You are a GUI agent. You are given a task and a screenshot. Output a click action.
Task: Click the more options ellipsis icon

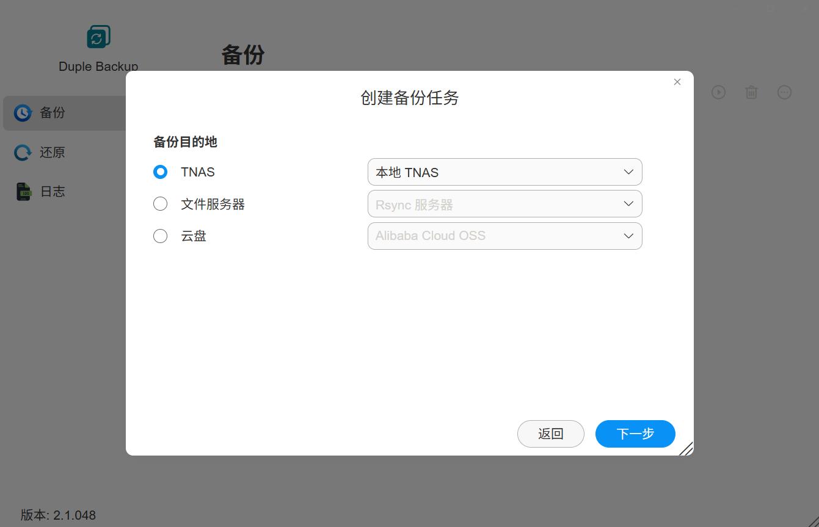784,92
